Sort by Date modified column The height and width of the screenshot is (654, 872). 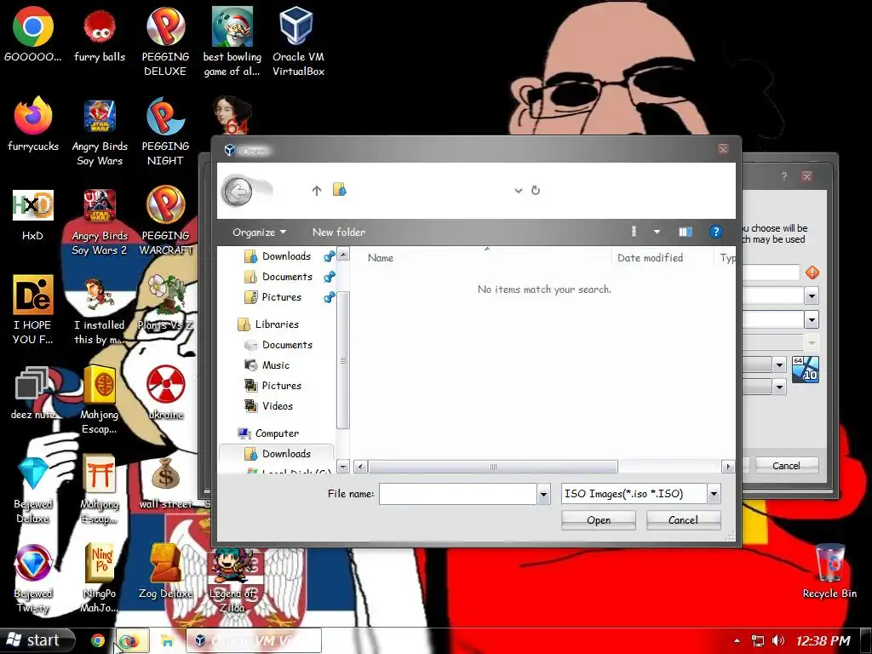(650, 258)
